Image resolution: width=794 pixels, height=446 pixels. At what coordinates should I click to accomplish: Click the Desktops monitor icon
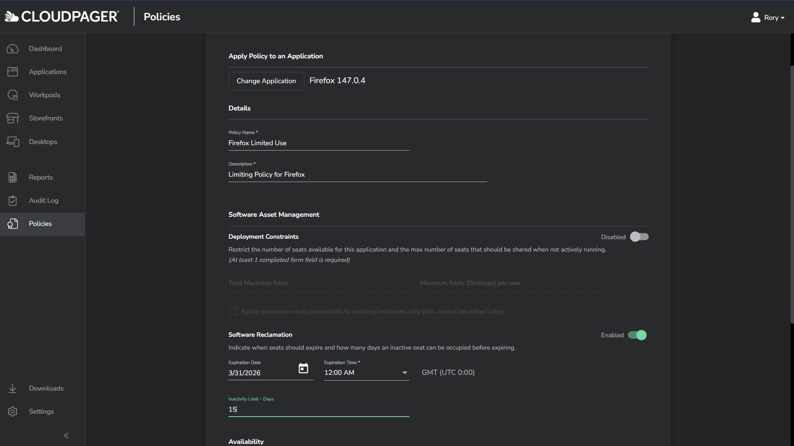click(x=12, y=141)
